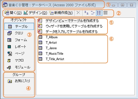Switch to details view icon
Screen dimensions: 138x99
[x=105, y=13]
